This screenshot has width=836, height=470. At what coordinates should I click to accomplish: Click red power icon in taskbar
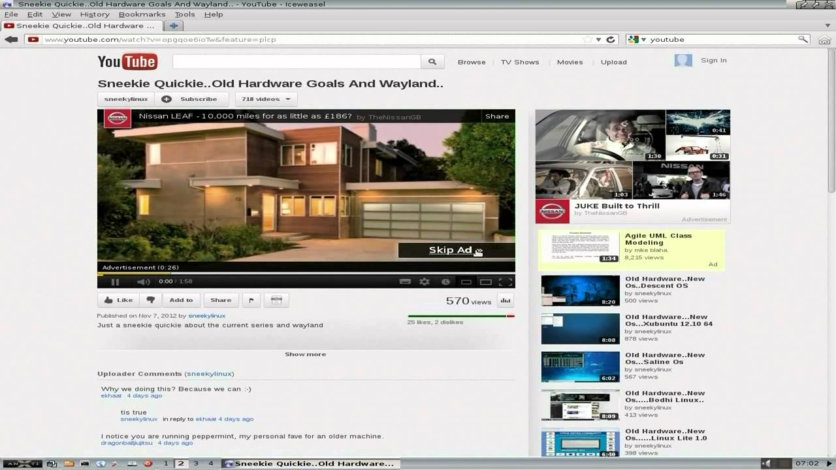click(148, 463)
